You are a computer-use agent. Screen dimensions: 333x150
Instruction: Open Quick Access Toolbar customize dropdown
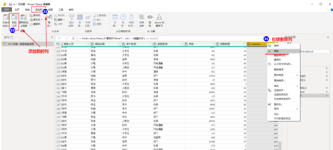[14, 4]
